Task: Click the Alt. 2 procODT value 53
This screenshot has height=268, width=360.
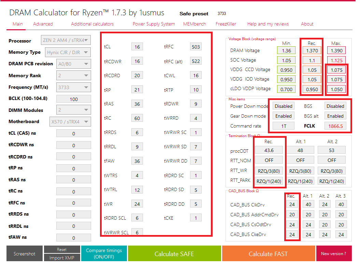Action: coord(332,150)
